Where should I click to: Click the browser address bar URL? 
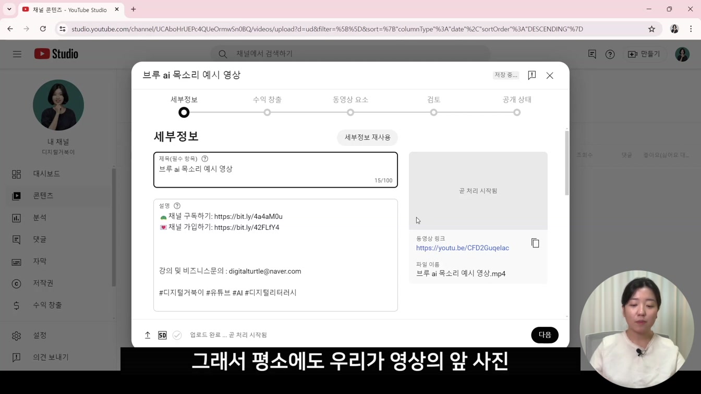click(x=327, y=29)
